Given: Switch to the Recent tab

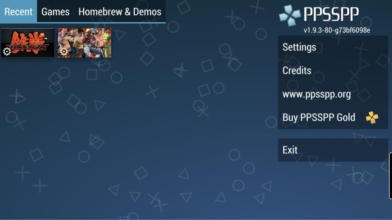Looking at the screenshot, I should click(x=18, y=11).
